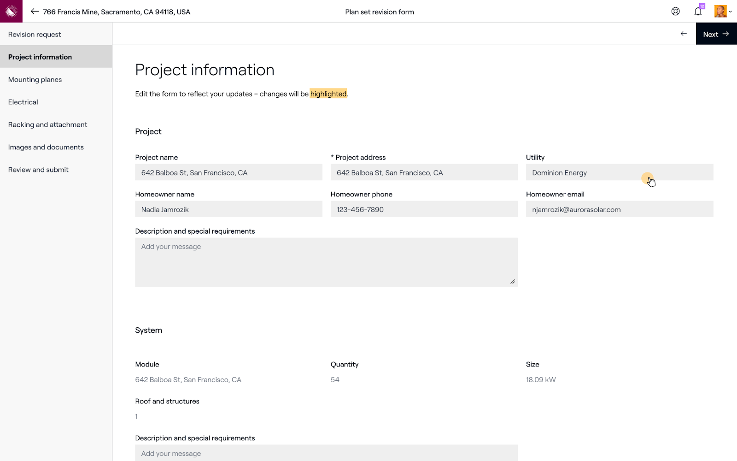Open the notifications bell
Screen dimensions: 737x461
(698, 12)
